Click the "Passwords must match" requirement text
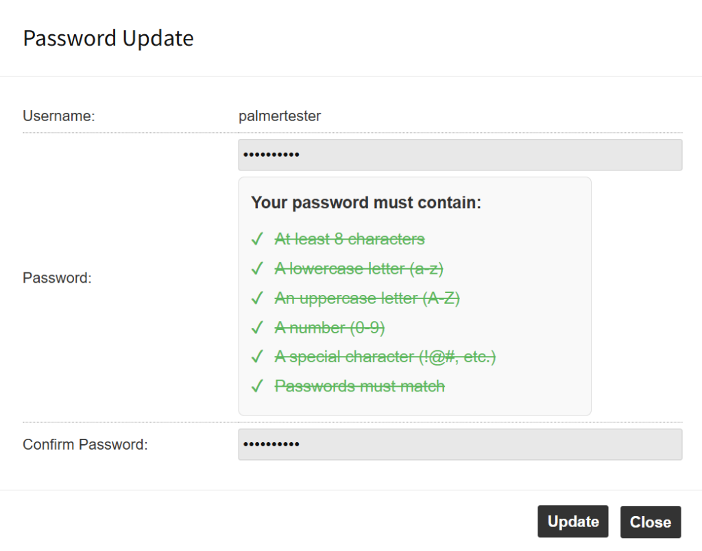702x551 pixels. coord(360,387)
